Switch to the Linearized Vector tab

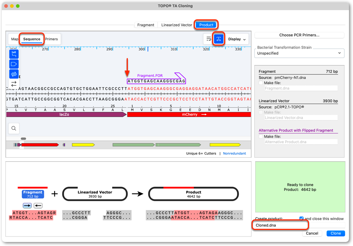[176, 25]
